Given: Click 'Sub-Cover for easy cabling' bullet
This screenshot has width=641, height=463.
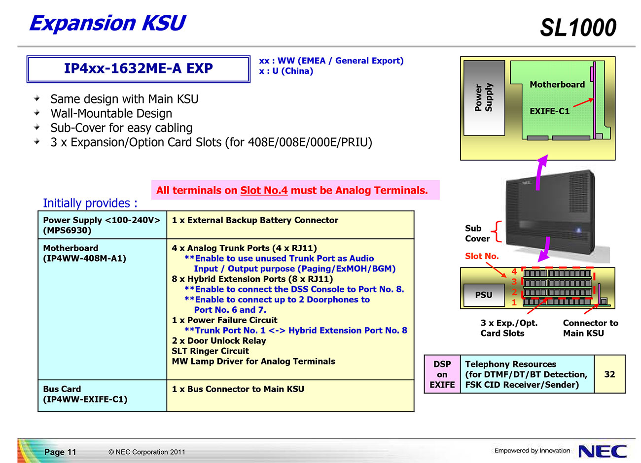Looking at the screenshot, I should (x=121, y=128).
